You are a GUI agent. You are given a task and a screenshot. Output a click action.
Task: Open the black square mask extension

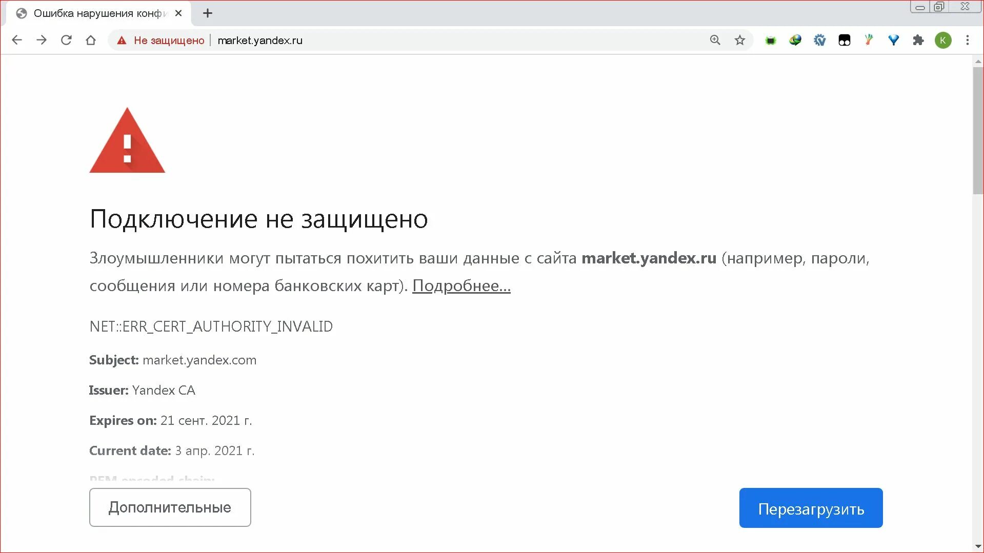coord(845,40)
